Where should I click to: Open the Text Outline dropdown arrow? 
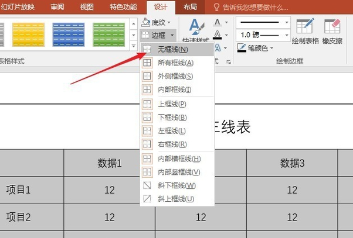point(226,35)
